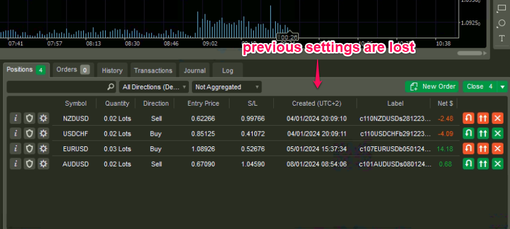Sort by Quantity column header
The height and width of the screenshot is (229, 510).
[117, 103]
